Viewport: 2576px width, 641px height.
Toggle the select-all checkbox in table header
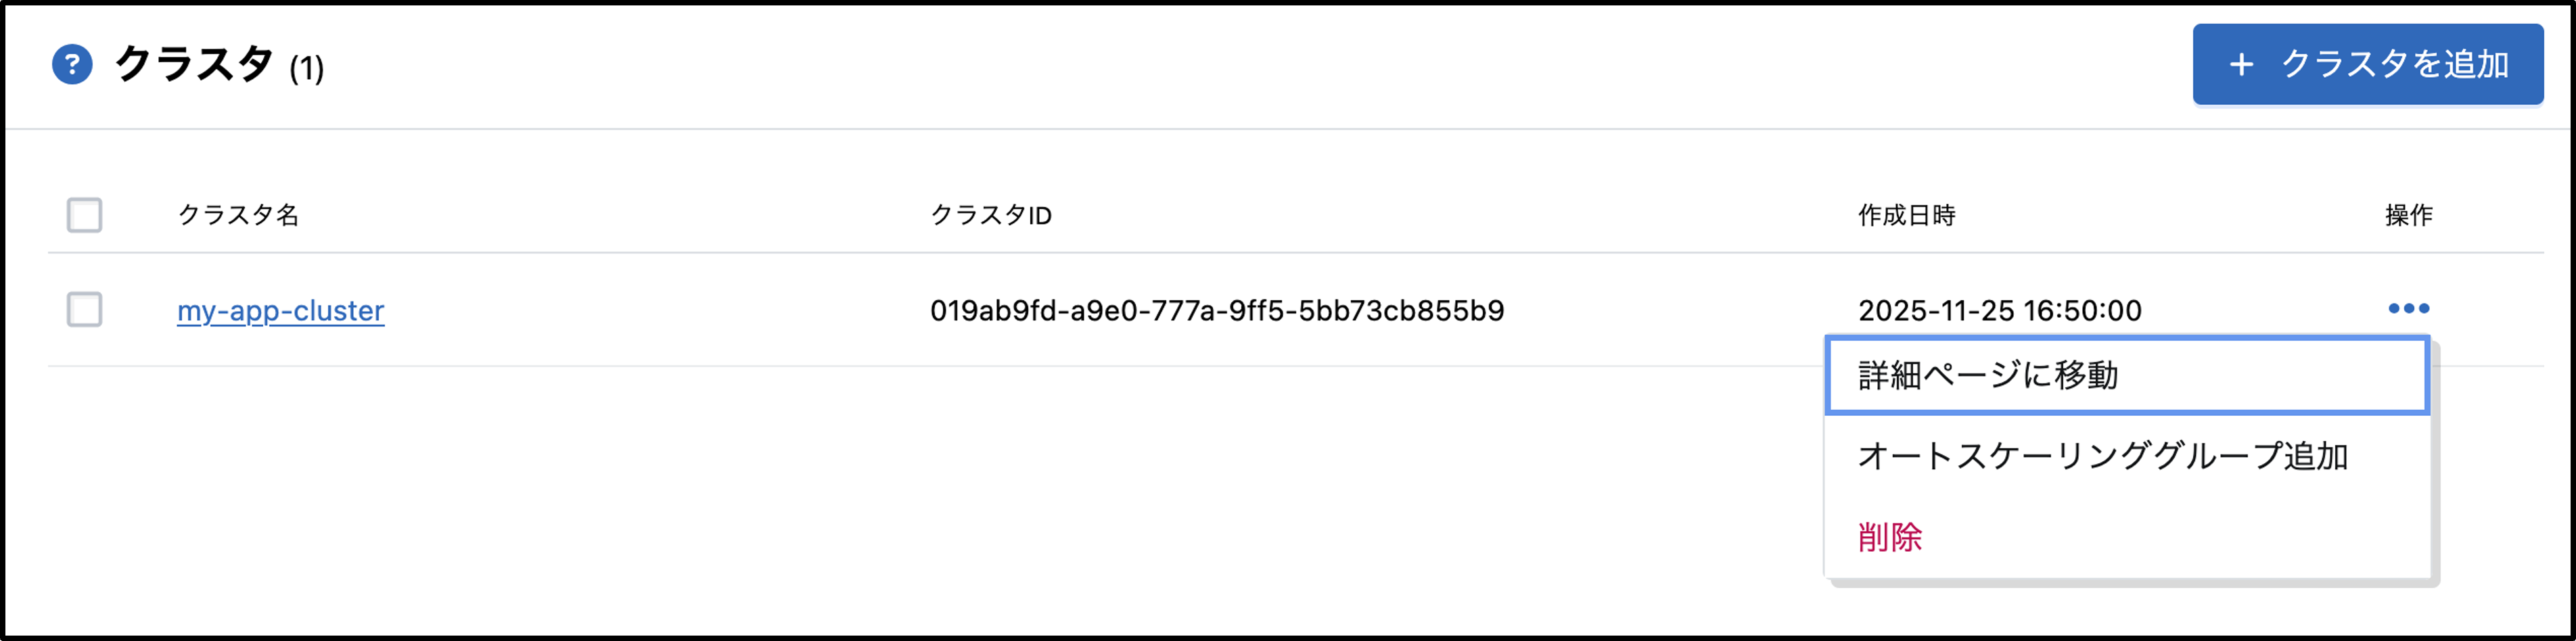[84, 215]
